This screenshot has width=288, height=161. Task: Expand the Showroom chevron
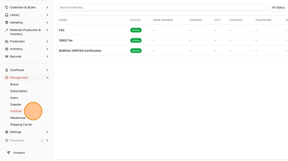(x=47, y=140)
